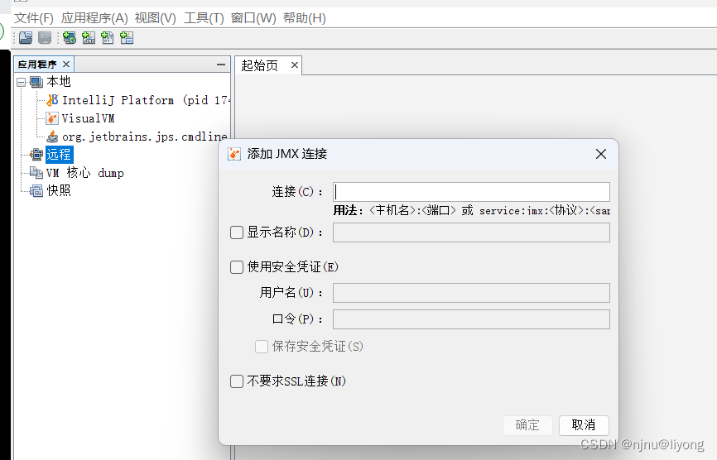
Task: Check 使用安全凭证(E) option
Action: point(237,266)
